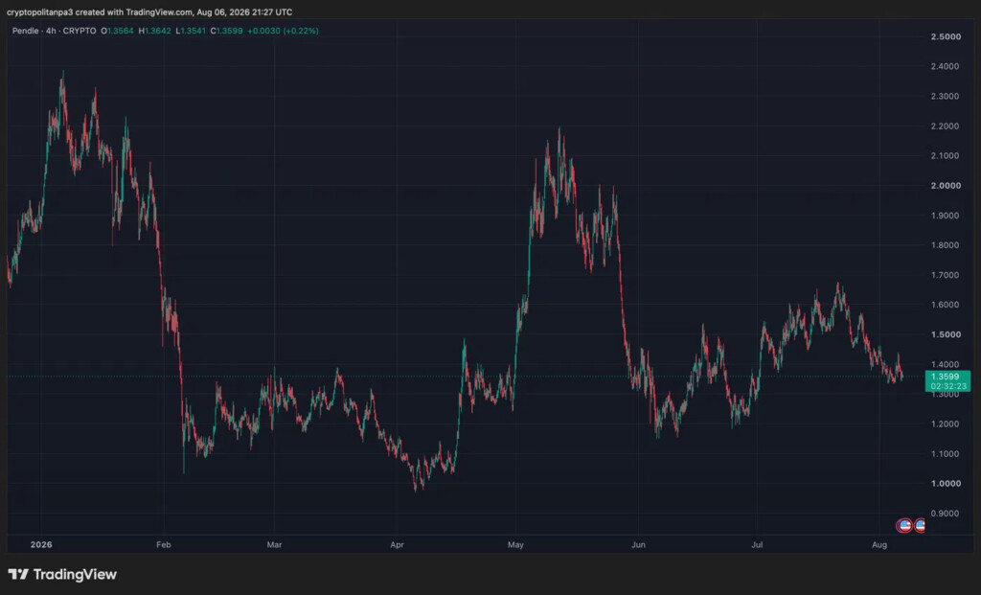Click the 2.4000 price axis label
The height and width of the screenshot is (595, 981).
pos(946,66)
